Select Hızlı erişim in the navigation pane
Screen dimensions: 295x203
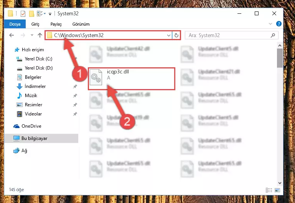pyautogui.click(x=29, y=49)
